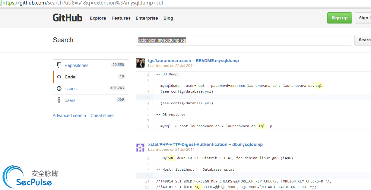The width and height of the screenshot is (371, 190).
Task: Open the Blog link
Action: click(x=168, y=18)
